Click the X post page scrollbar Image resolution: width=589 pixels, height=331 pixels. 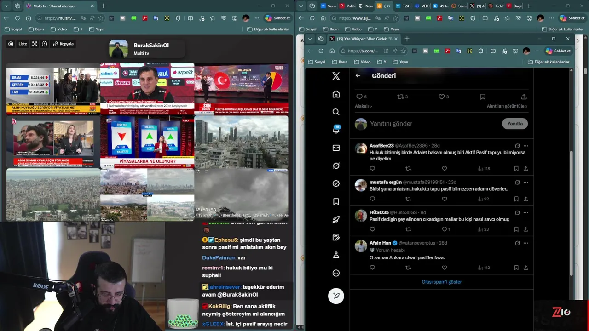572,213
